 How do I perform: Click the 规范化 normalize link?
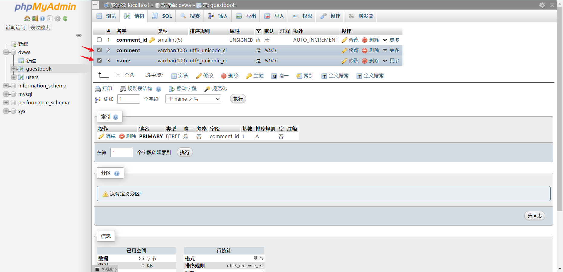click(x=216, y=89)
